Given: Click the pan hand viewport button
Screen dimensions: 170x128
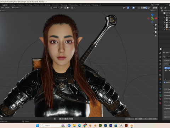Looking at the screenshot, I should 155,28.
